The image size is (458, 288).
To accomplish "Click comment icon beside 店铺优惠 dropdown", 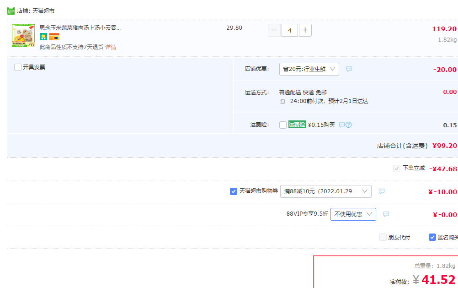I will tap(349, 69).
